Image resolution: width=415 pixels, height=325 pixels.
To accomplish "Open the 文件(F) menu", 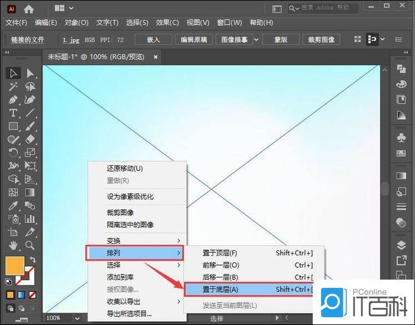I will coord(17,22).
